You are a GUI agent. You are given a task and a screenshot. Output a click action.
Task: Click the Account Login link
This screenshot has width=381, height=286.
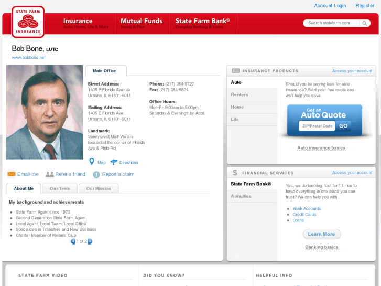pyautogui.click(x=330, y=6)
